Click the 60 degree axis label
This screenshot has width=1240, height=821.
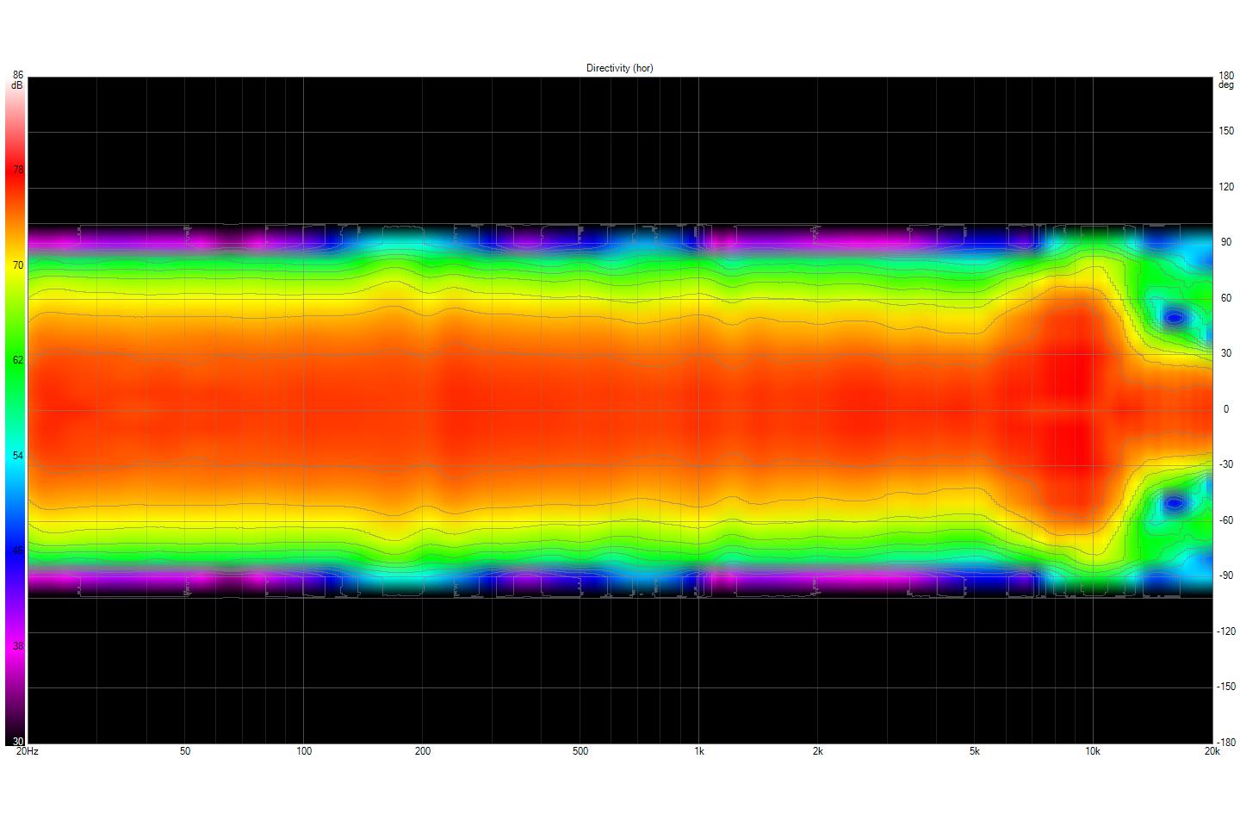coord(1226,298)
